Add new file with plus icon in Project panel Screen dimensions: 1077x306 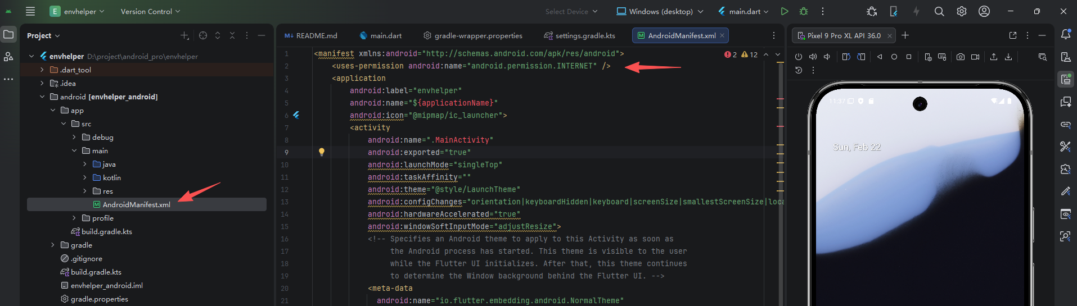tap(184, 35)
